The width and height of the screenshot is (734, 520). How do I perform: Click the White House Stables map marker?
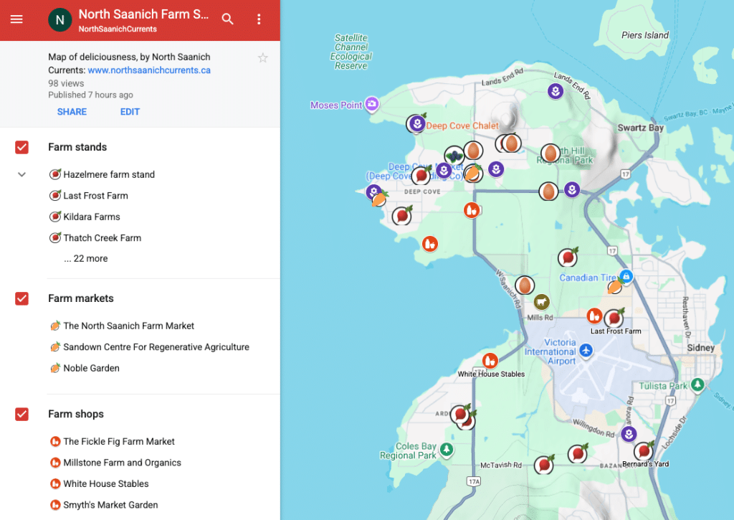490,360
